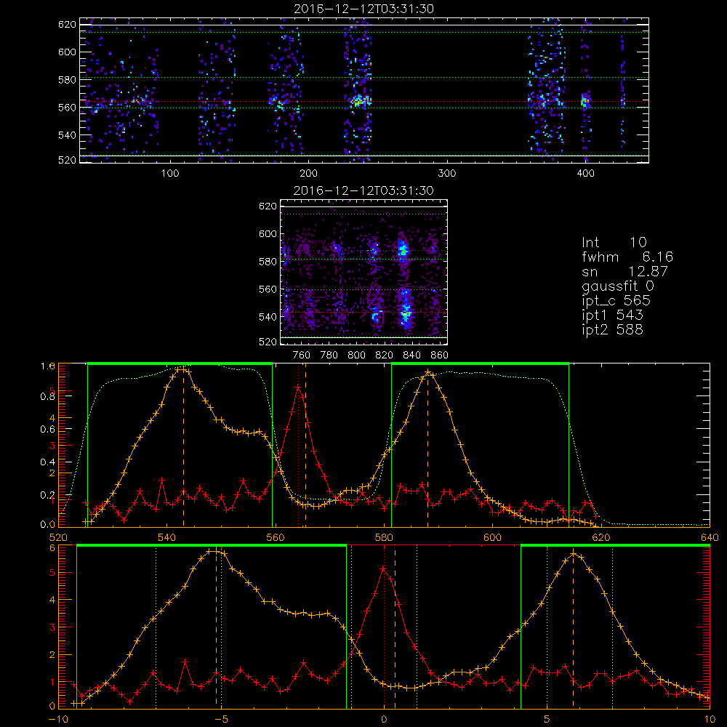This screenshot has height=727, width=727.
Task: Click y-axis label 540 of top spectrogram
Action: click(x=67, y=135)
